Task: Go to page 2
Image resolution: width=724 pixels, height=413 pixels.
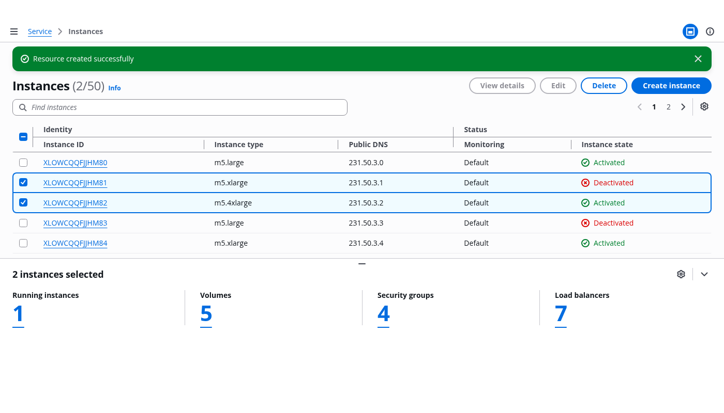Action: coord(669,107)
